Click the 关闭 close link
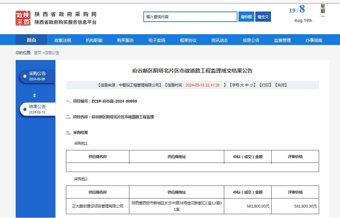Screen dimensions: 340x218 281,85
